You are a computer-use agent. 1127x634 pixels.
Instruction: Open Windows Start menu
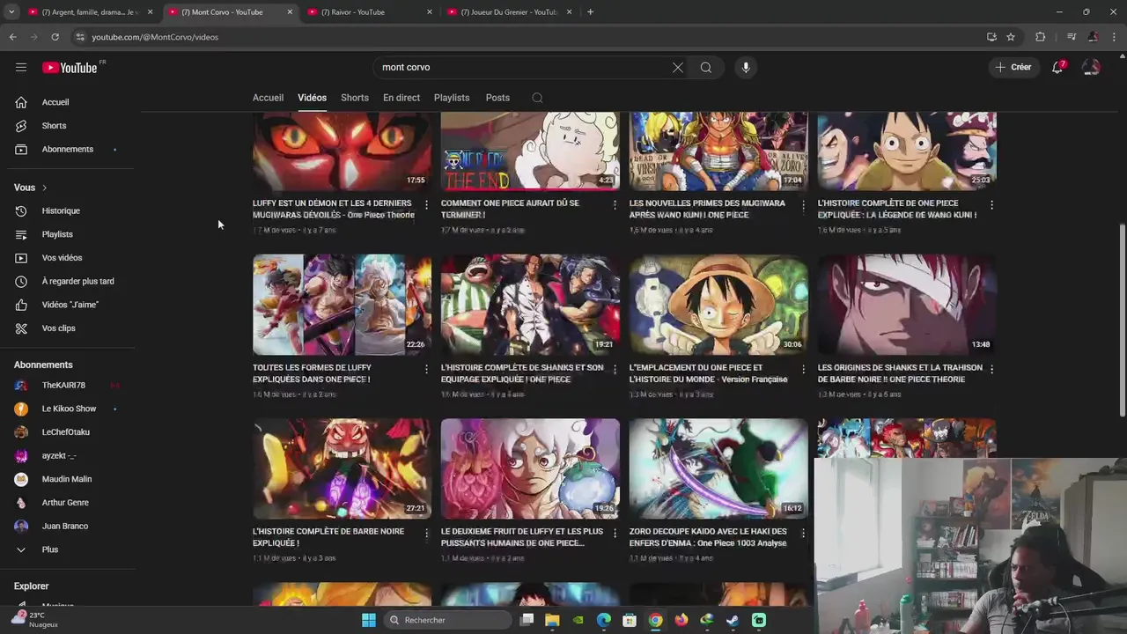coord(369,620)
